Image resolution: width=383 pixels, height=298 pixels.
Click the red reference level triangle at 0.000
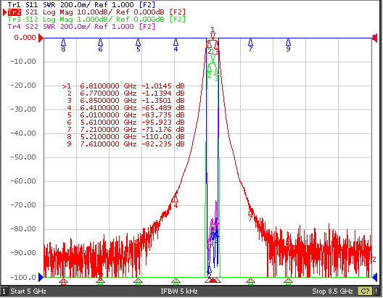(41, 38)
